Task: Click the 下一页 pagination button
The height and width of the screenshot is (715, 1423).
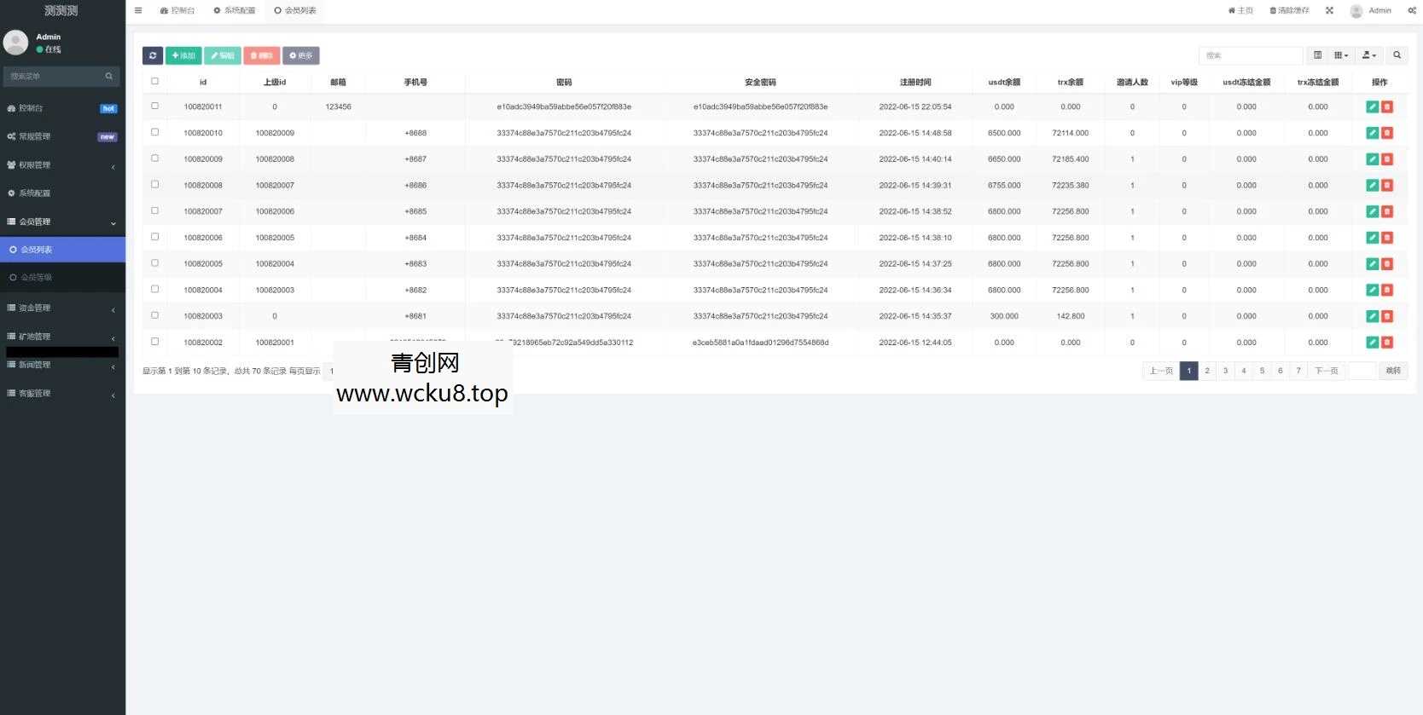Action: point(1326,371)
